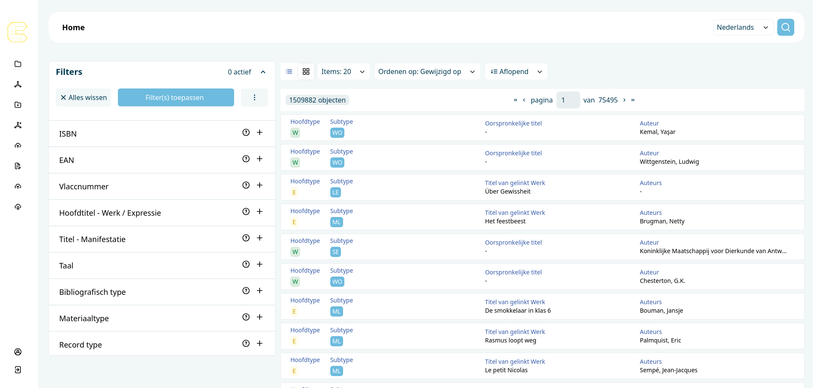Viewport: 813px width, 388px height.
Task: Jump to the last results page
Action: pos(633,100)
